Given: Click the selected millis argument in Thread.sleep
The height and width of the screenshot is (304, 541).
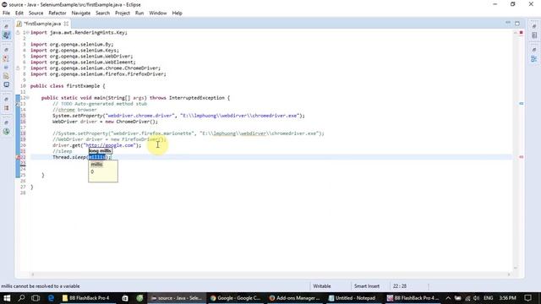Looking at the screenshot, I should click(x=97, y=157).
